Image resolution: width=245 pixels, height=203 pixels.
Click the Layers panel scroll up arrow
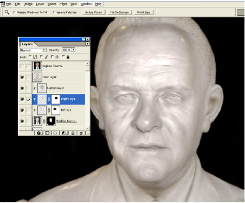[87, 64]
